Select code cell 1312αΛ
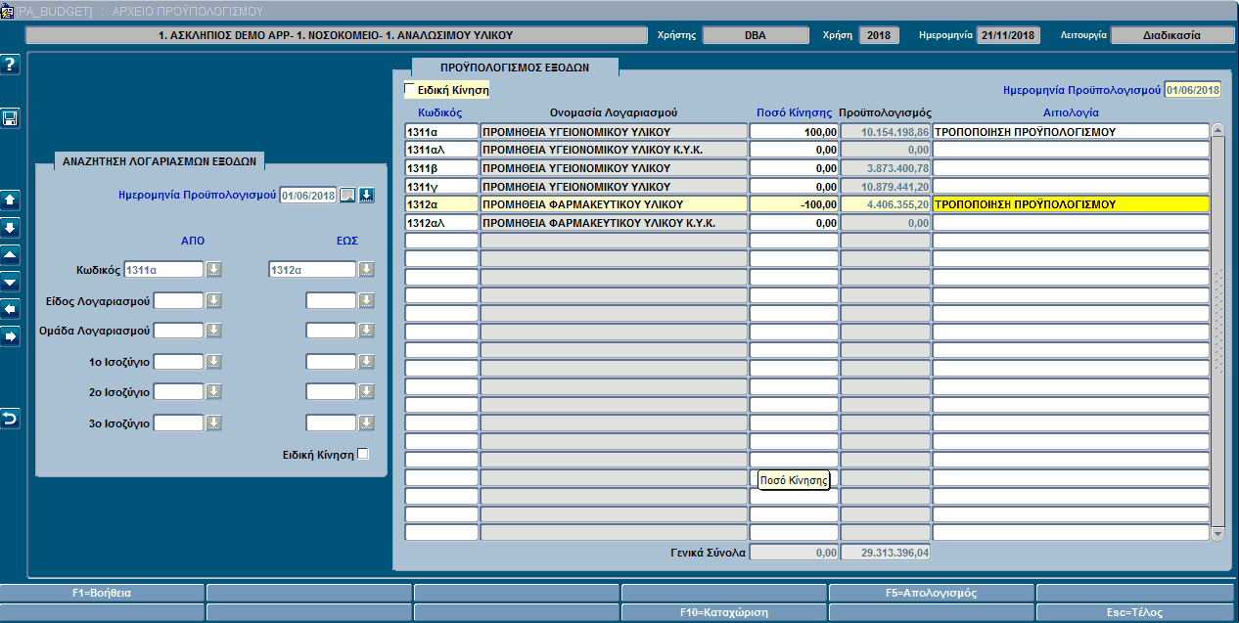The image size is (1239, 623). (441, 223)
